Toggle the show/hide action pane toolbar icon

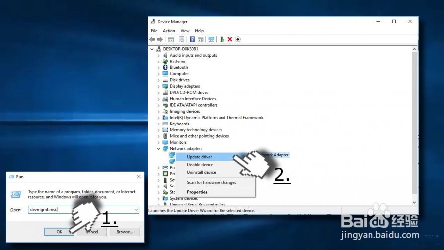coord(201,39)
